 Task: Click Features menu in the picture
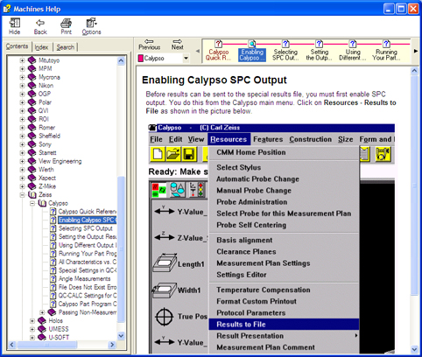[268, 139]
